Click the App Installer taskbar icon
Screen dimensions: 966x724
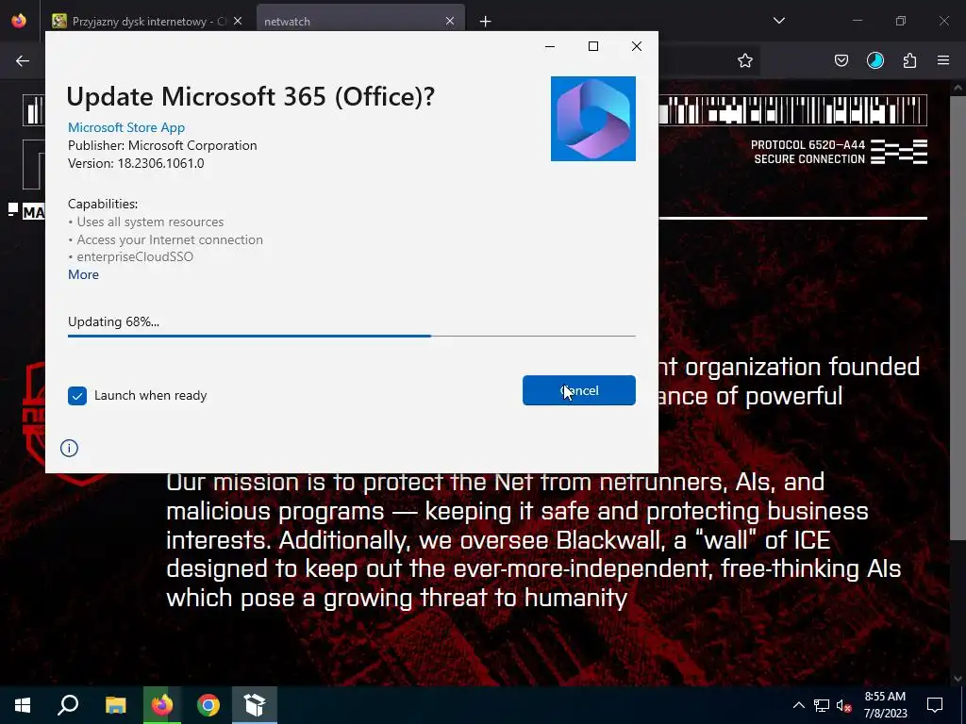[x=255, y=705]
